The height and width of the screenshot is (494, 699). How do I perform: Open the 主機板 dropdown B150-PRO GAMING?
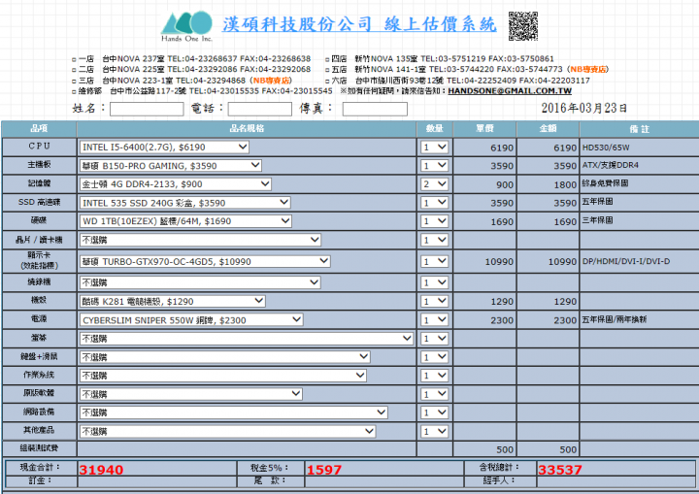point(171,166)
